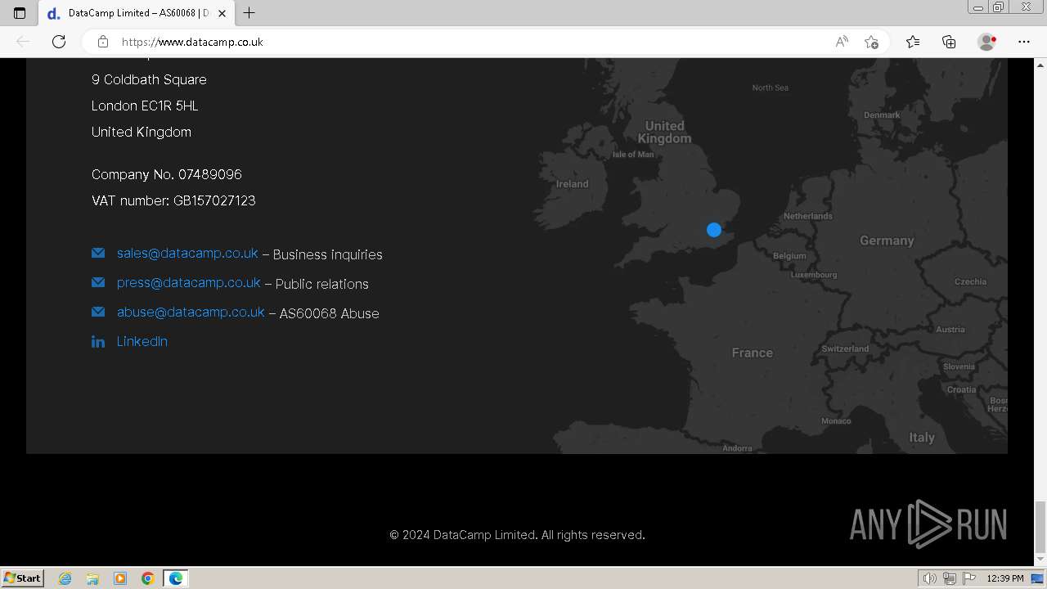
Task: Open Read aloud icon in address bar
Action: (x=842, y=42)
